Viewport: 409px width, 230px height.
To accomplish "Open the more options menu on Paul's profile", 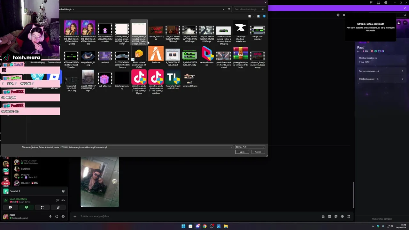I will 405,23.
